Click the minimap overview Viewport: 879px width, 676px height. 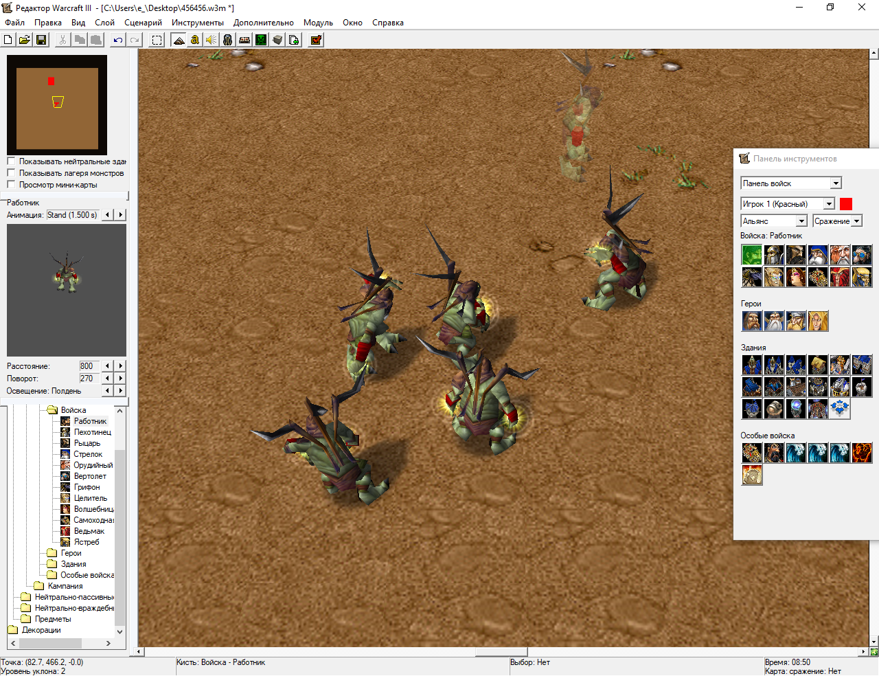point(57,105)
